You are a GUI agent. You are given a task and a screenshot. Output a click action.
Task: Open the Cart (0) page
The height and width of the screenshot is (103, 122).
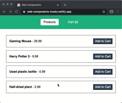73,22
